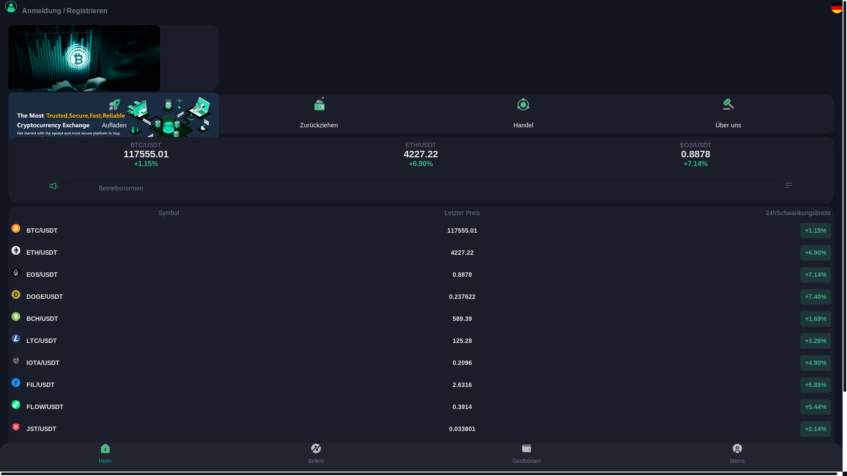Click the +4.90% badge
Viewport: 847px width, 476px height.
(816, 363)
